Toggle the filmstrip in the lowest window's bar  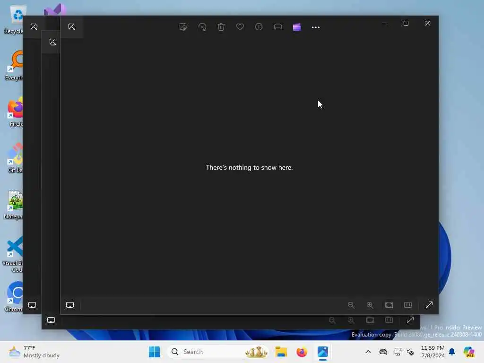click(x=51, y=320)
